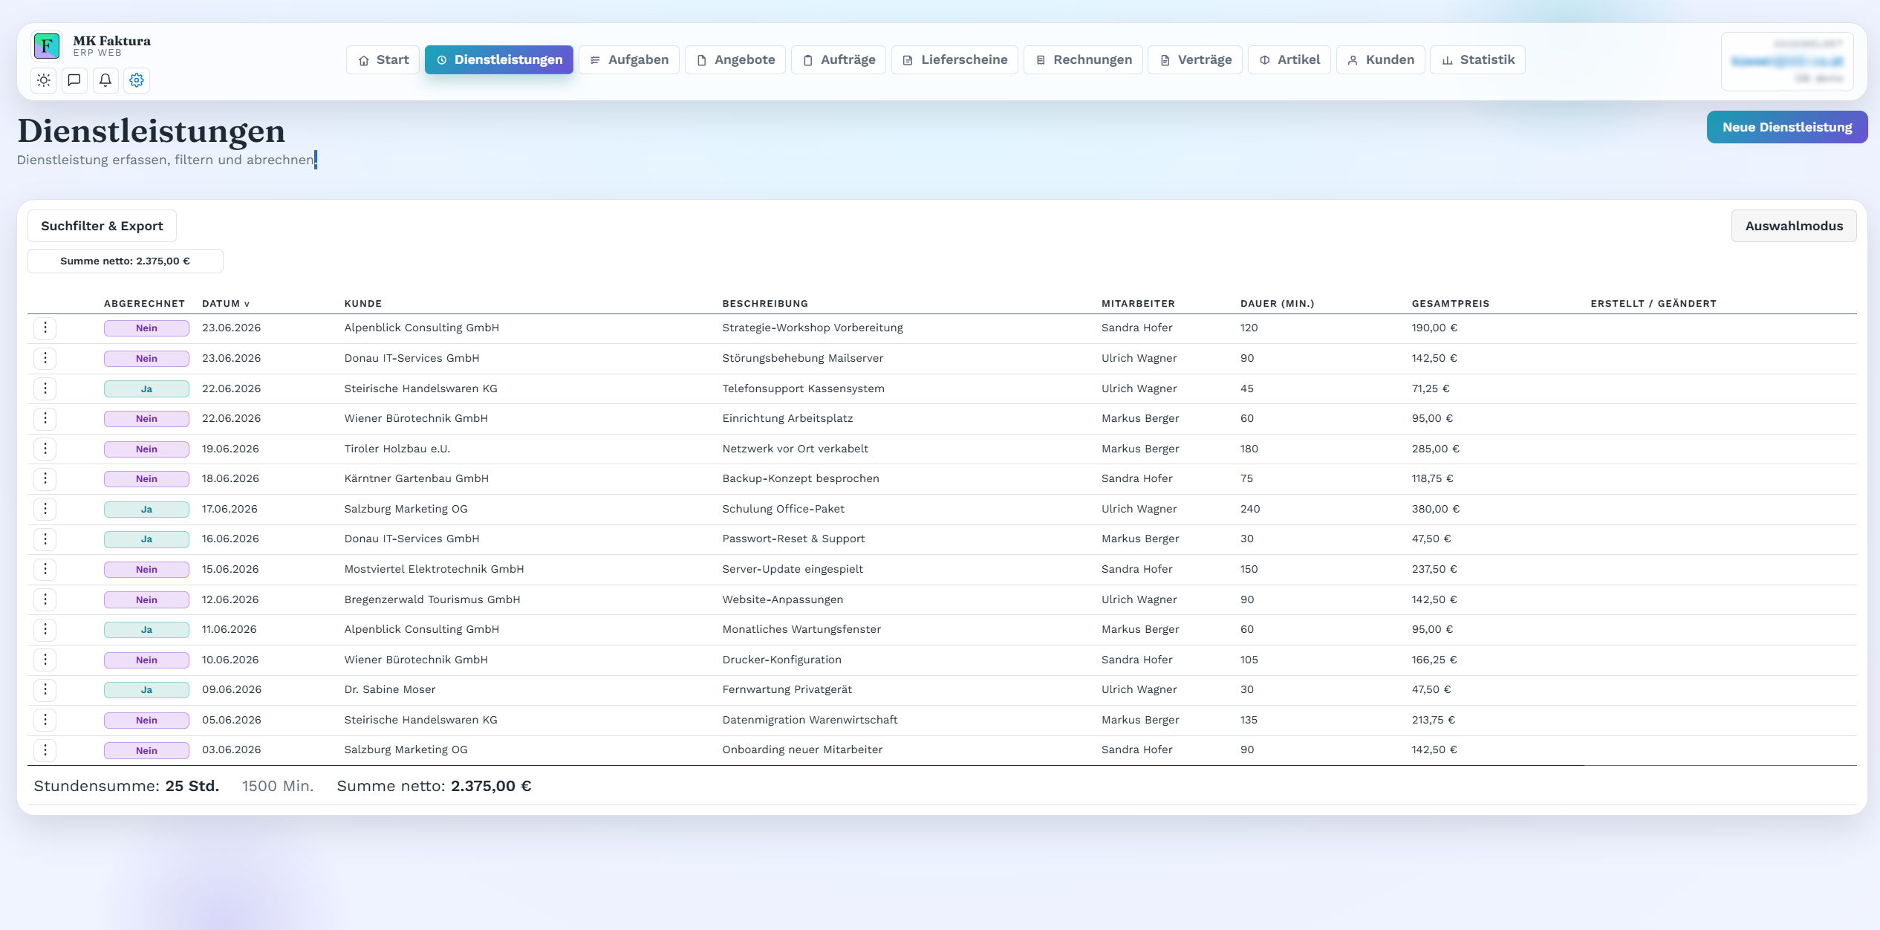The image size is (1880, 930).
Task: Click the Ja badge for Passwort-Reset & Support
Action: point(146,539)
